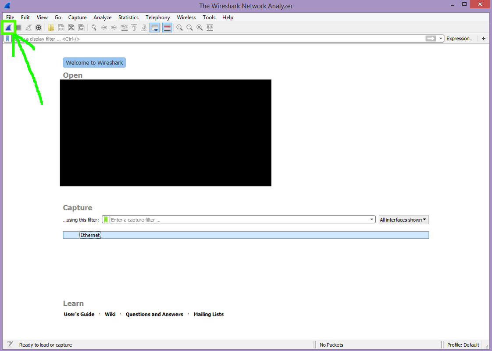
Task: Open the Wiki link
Action: [110, 314]
